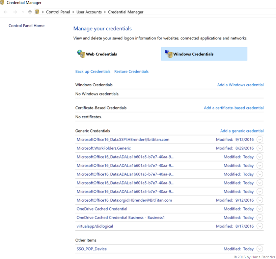276x259 pixels.
Task: Open the recent locations dropdown arrow
Action: coord(23,12)
